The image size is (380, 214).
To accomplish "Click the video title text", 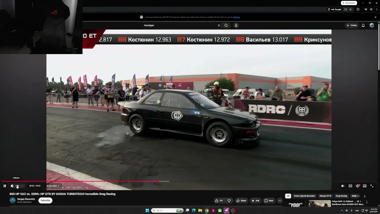I will pos(62,194).
